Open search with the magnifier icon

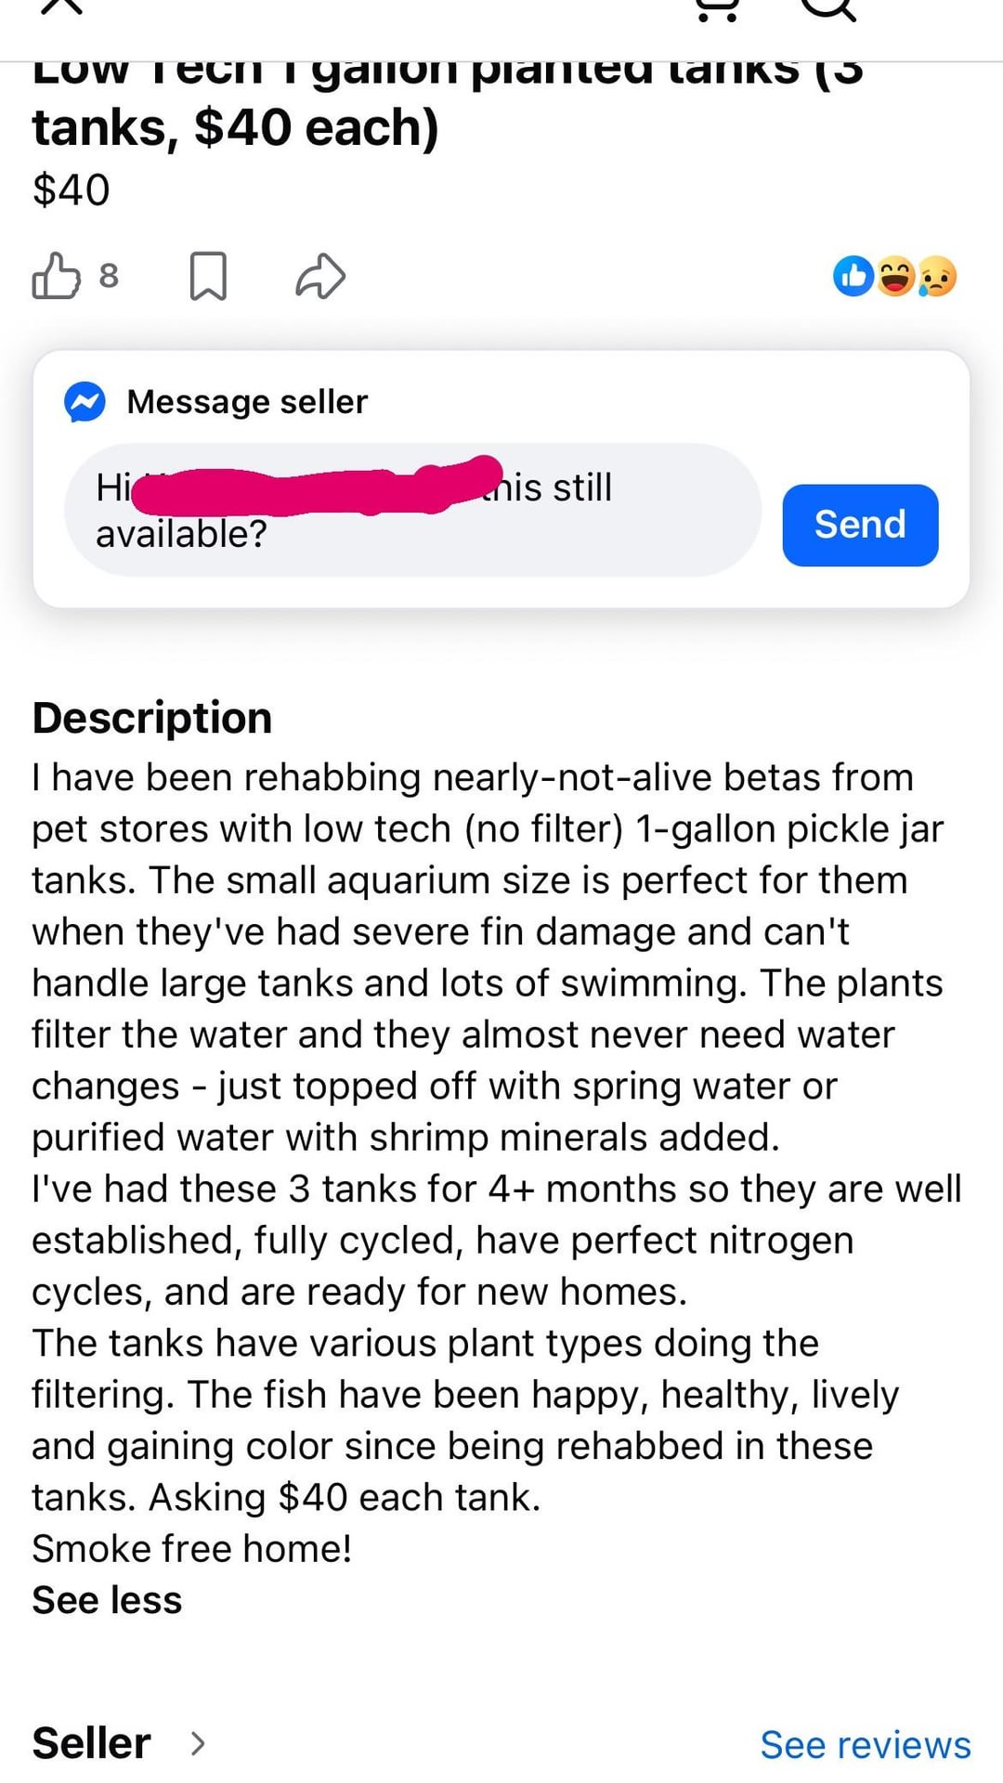(827, 9)
